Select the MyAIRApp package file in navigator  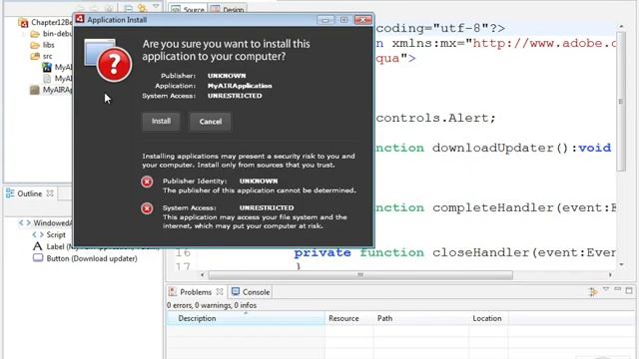coord(57,90)
